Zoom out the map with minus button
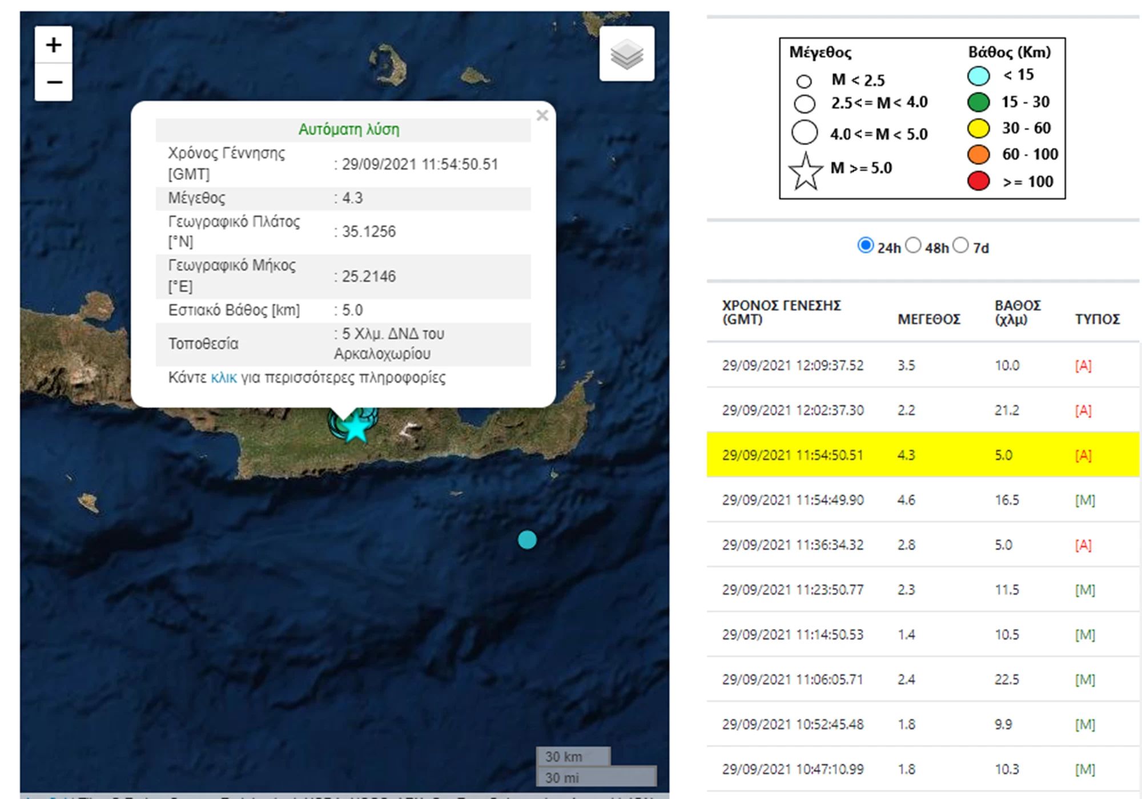 coord(54,82)
